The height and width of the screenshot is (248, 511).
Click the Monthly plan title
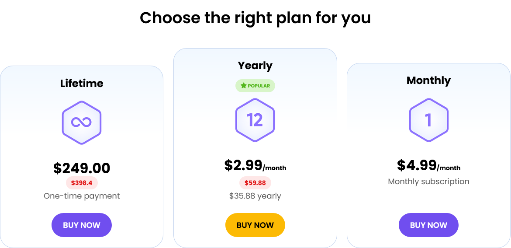tap(428, 80)
